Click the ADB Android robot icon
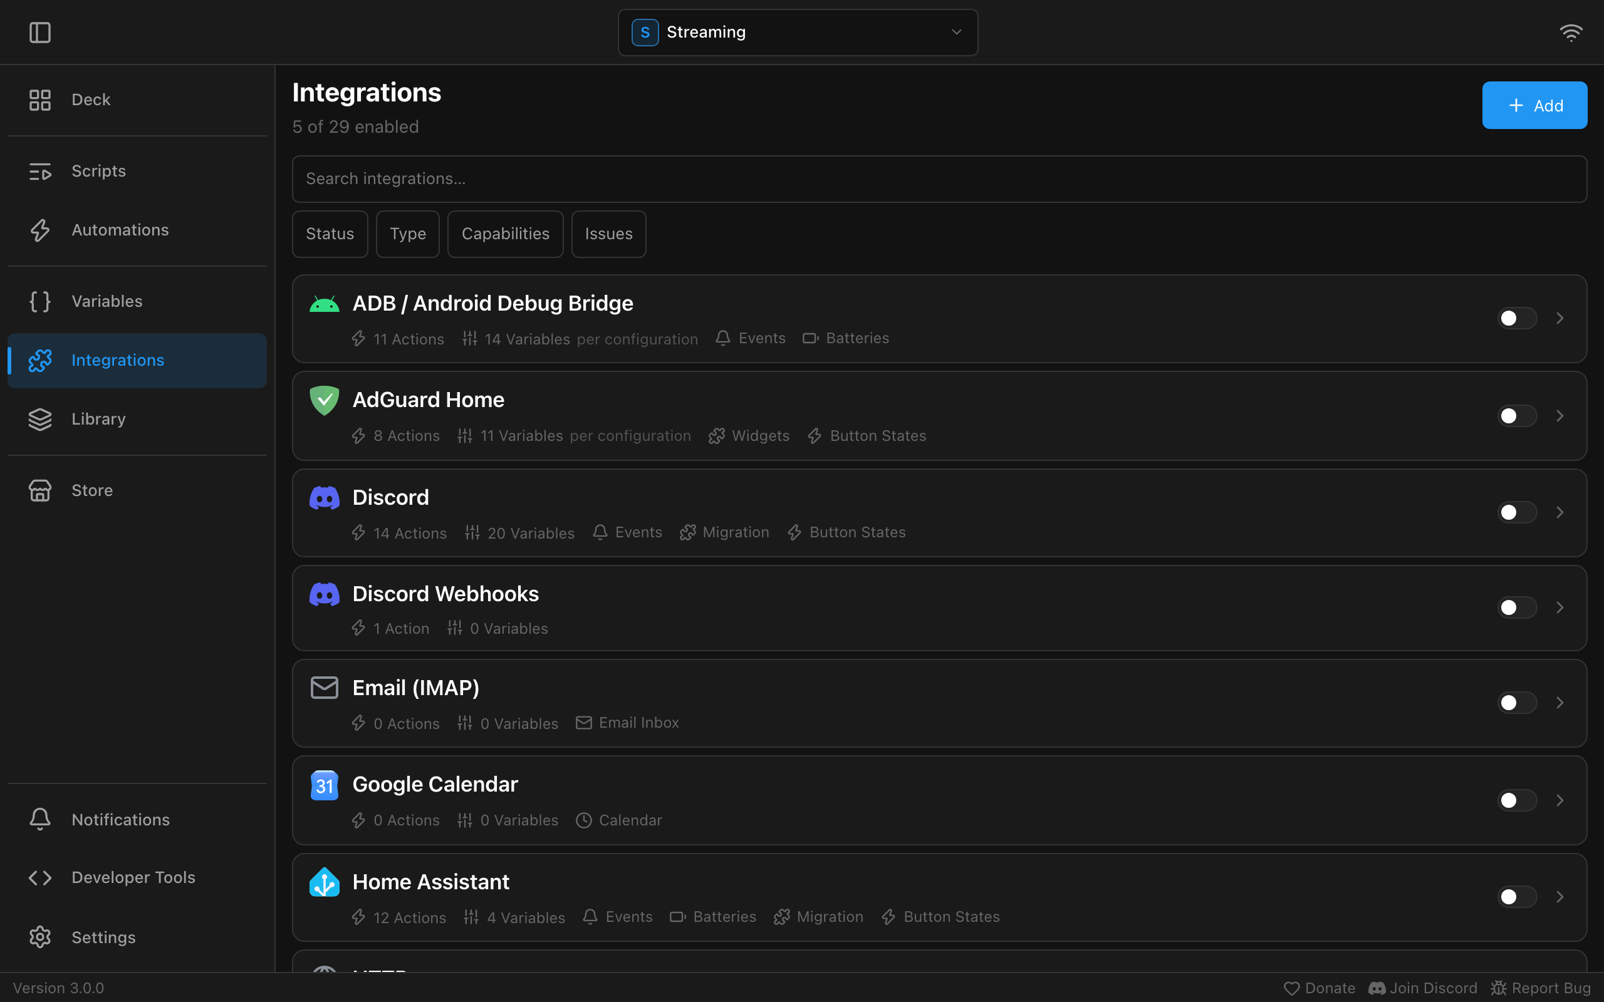Screen dimensions: 1604x1002 pyautogui.click(x=324, y=304)
